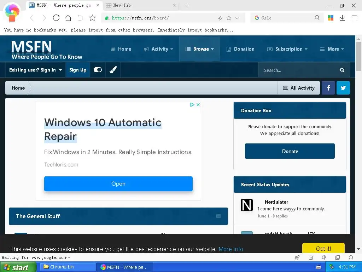The height and width of the screenshot is (272, 362).
Task: Click Nerdulater avatar thumbnail
Action: [x=246, y=205]
